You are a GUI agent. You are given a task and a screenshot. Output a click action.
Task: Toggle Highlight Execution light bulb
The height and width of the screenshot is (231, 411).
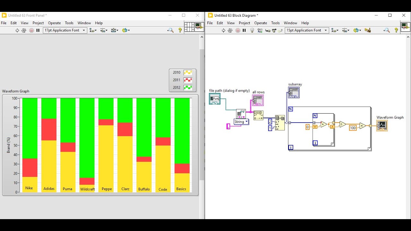[x=252, y=30]
